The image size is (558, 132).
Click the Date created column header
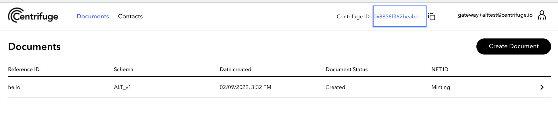coord(236,69)
